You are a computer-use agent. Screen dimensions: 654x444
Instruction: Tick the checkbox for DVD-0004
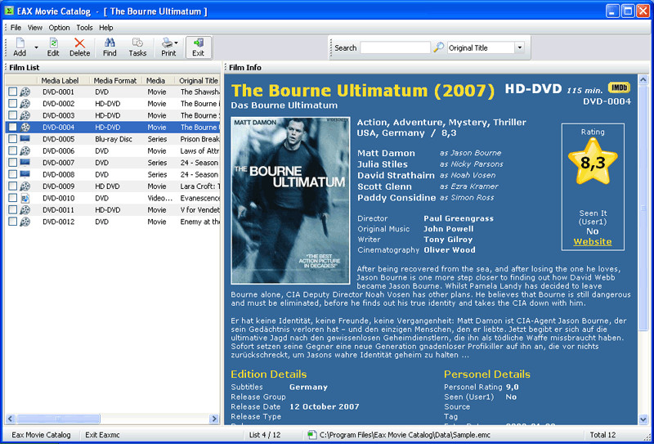pos(13,127)
